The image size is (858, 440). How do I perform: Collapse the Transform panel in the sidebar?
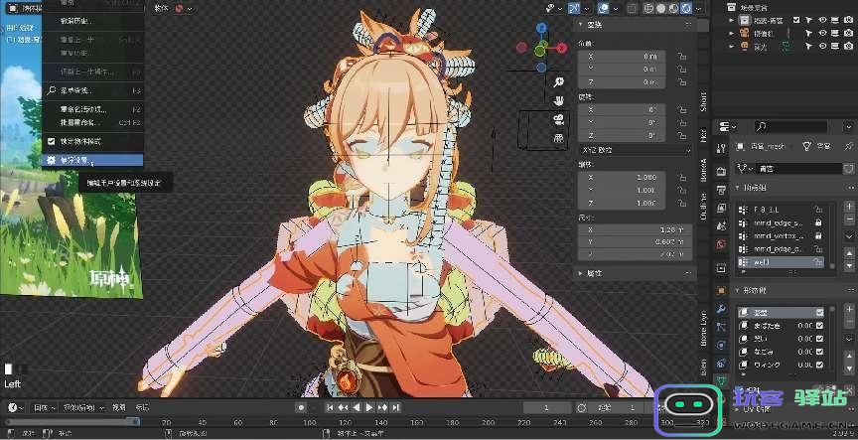pyautogui.click(x=582, y=25)
